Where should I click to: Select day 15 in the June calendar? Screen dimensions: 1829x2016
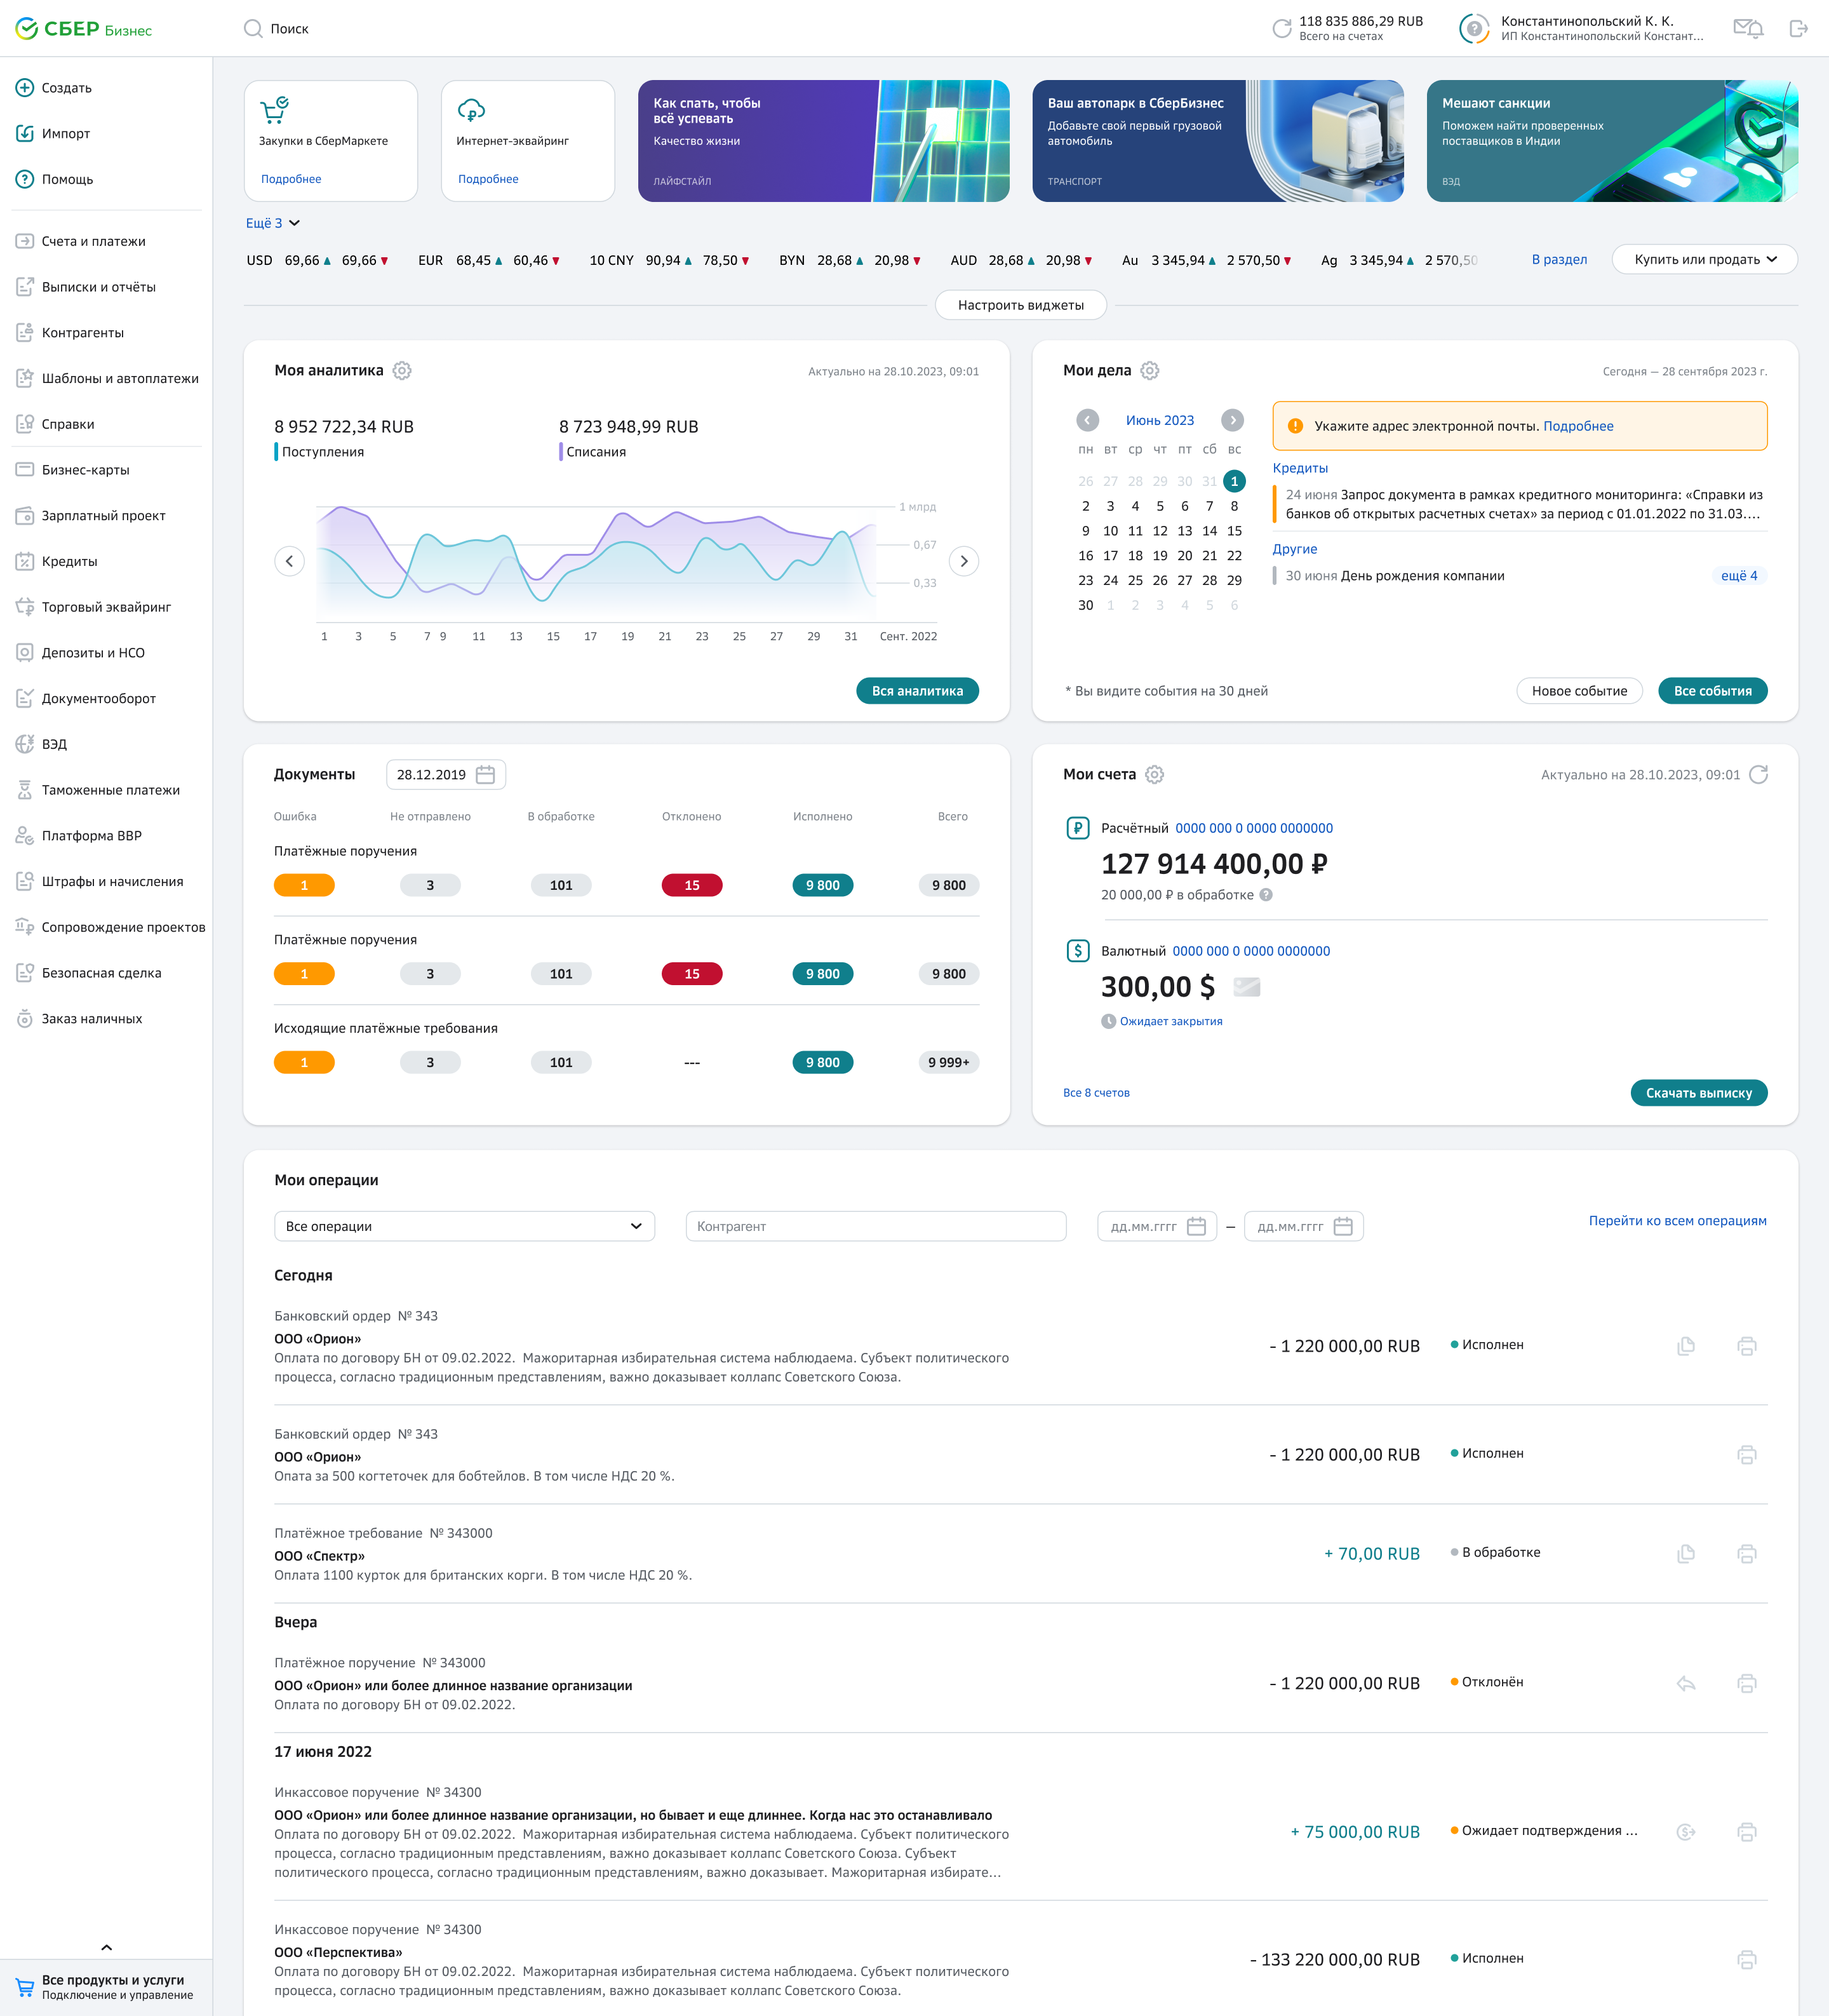coord(1234,531)
